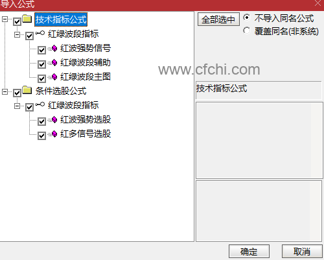Collapse the 技术指标公式 tree node
The height and width of the screenshot is (260, 324).
[x=5, y=19]
